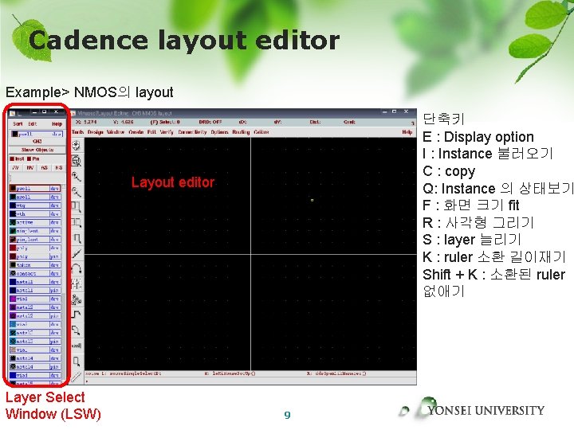Open the Help menu in Layout Editor
This screenshot has height=430, width=574.
pyautogui.click(x=407, y=132)
